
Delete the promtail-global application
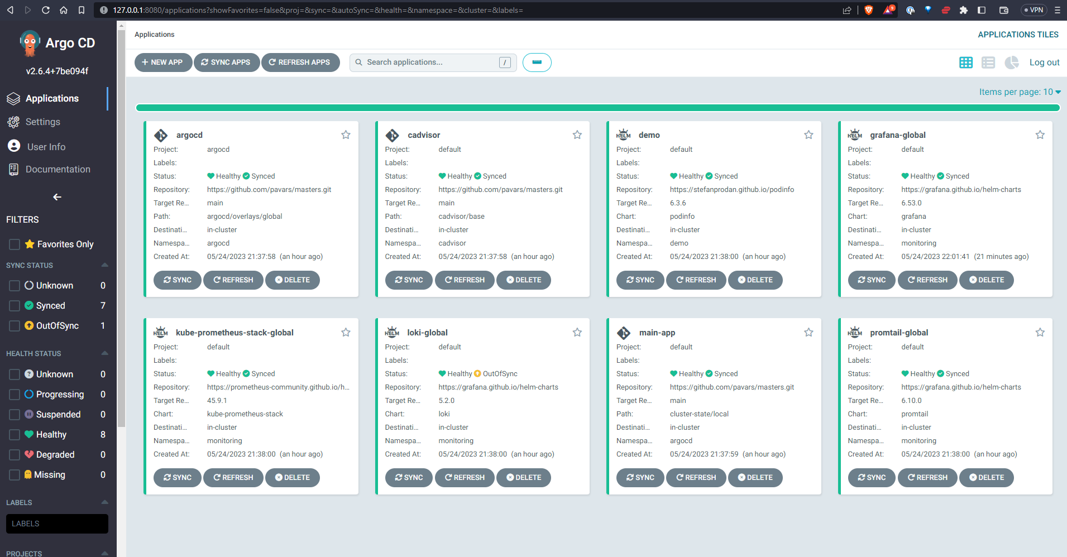tap(987, 478)
